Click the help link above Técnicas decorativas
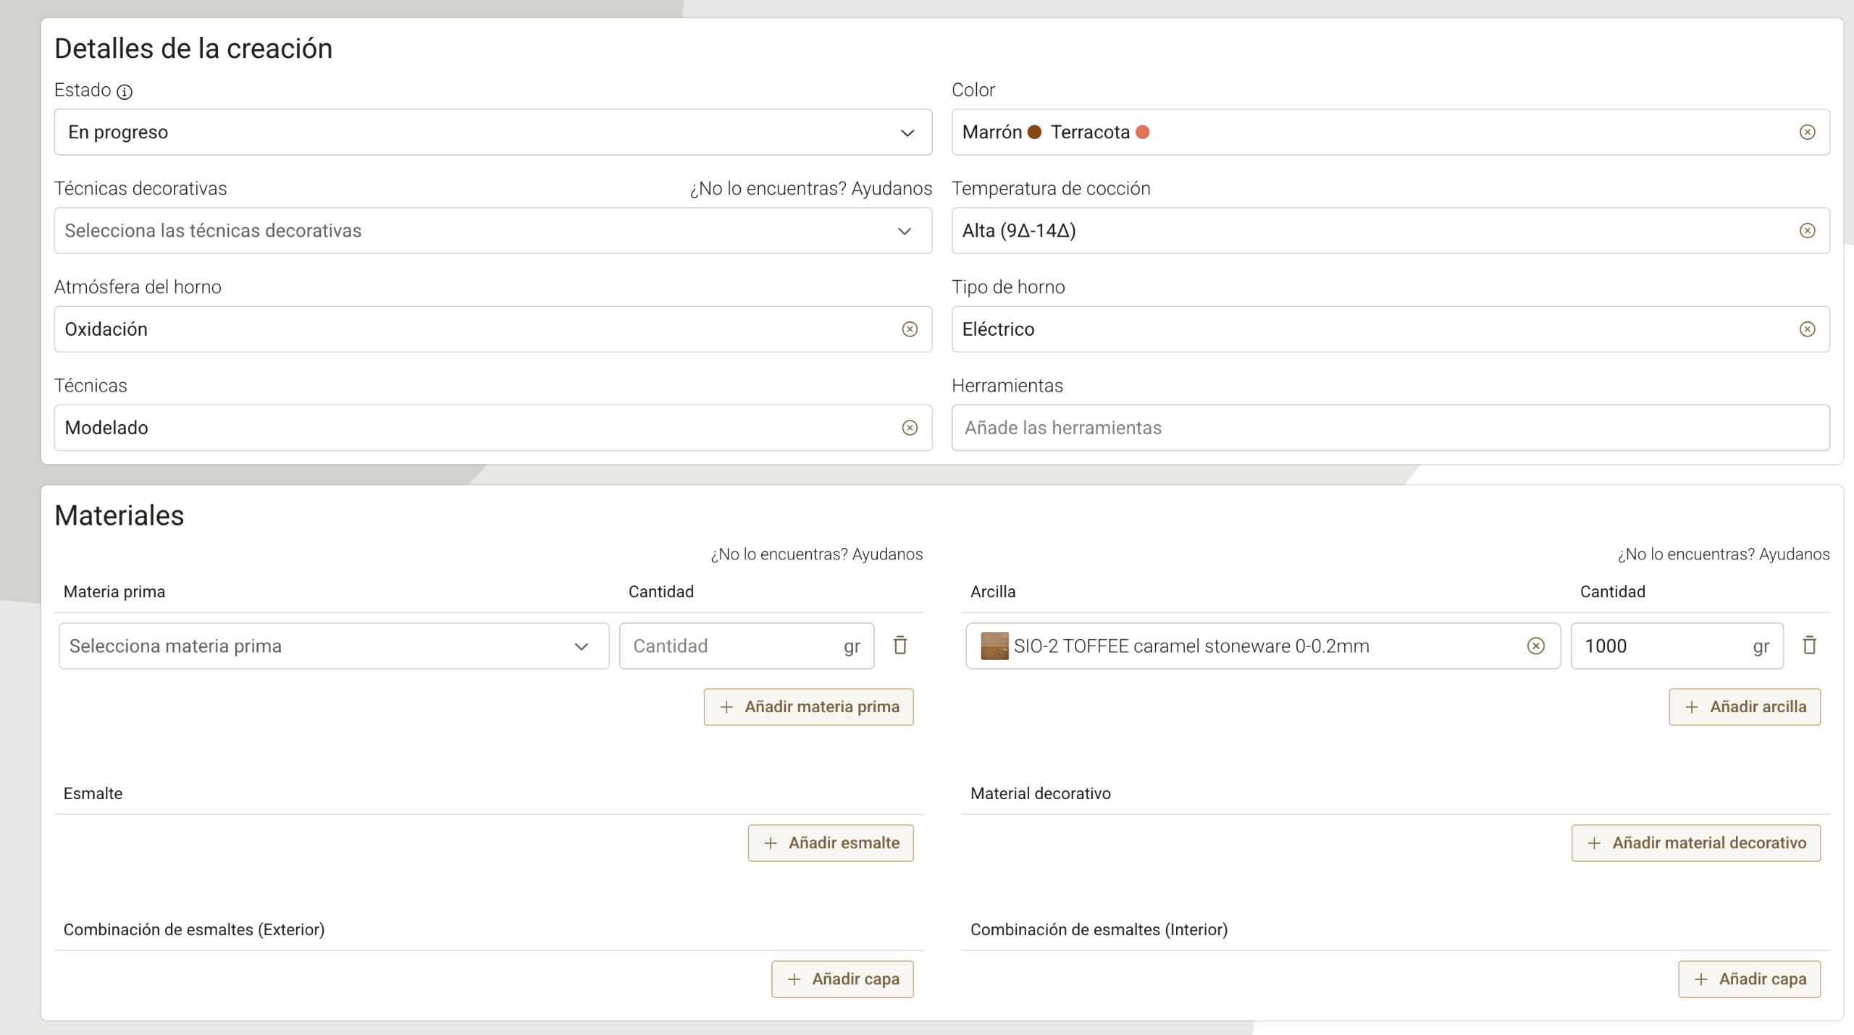Screen dimensions: 1854x1035 pos(810,189)
